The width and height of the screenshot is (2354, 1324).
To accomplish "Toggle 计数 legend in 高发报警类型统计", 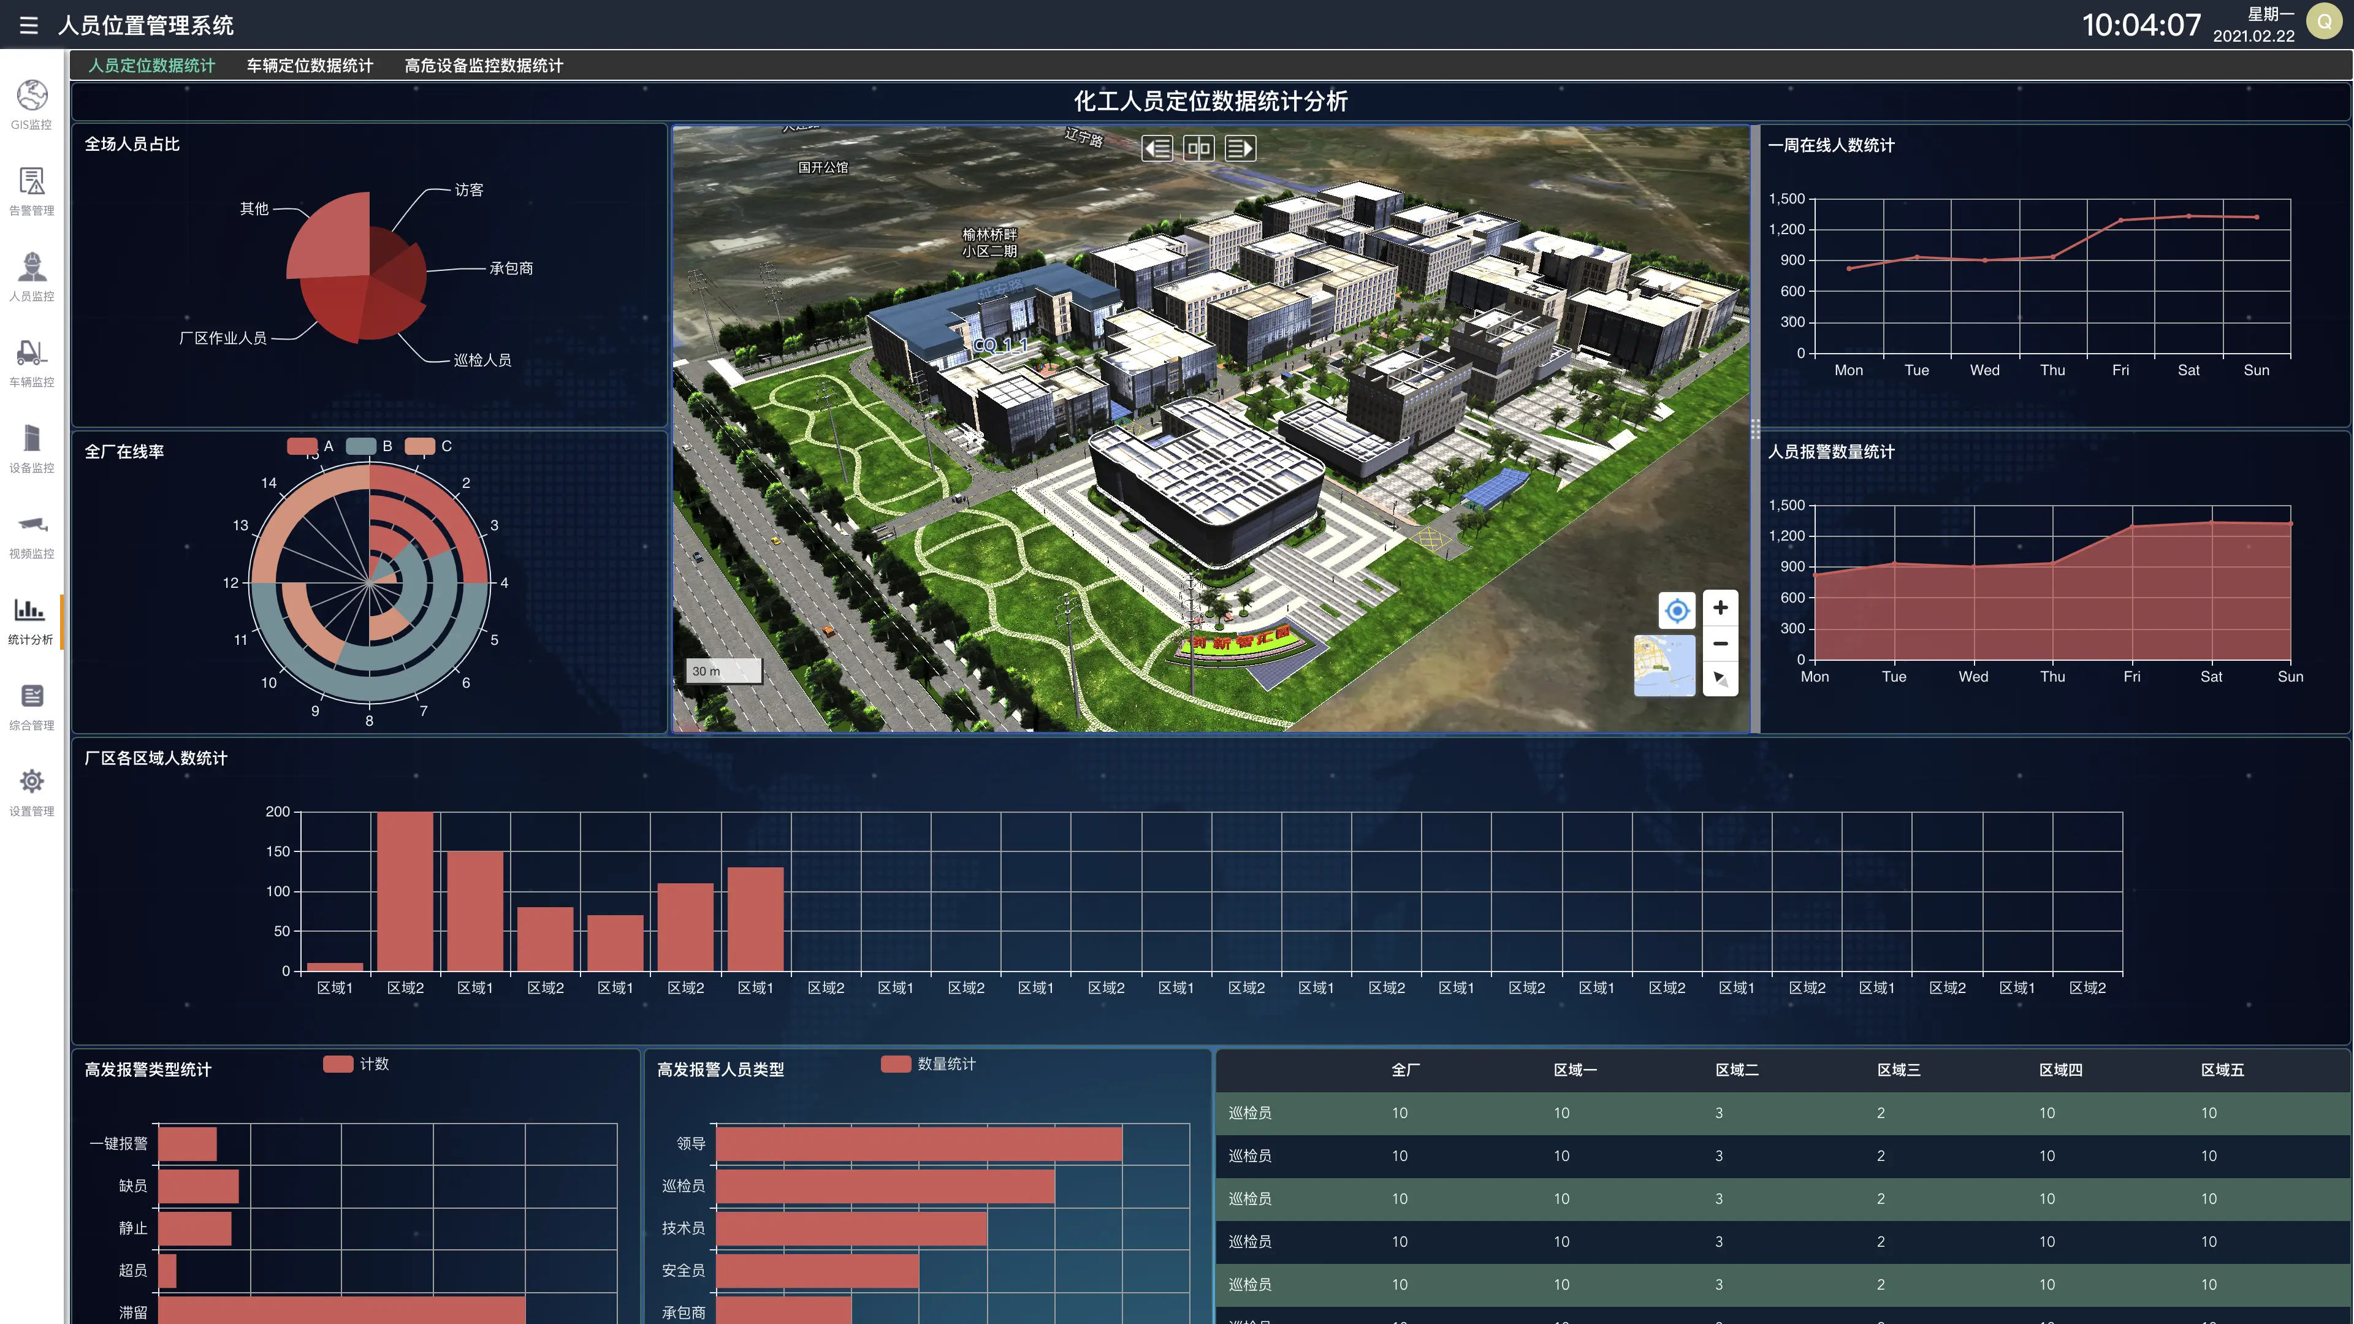I will pyautogui.click(x=356, y=1063).
